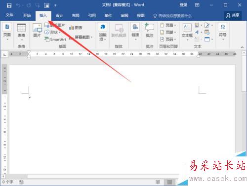Screen dimensions: 247x186
Task: Click the 共享 share button
Action: pyautogui.click(x=233, y=15)
